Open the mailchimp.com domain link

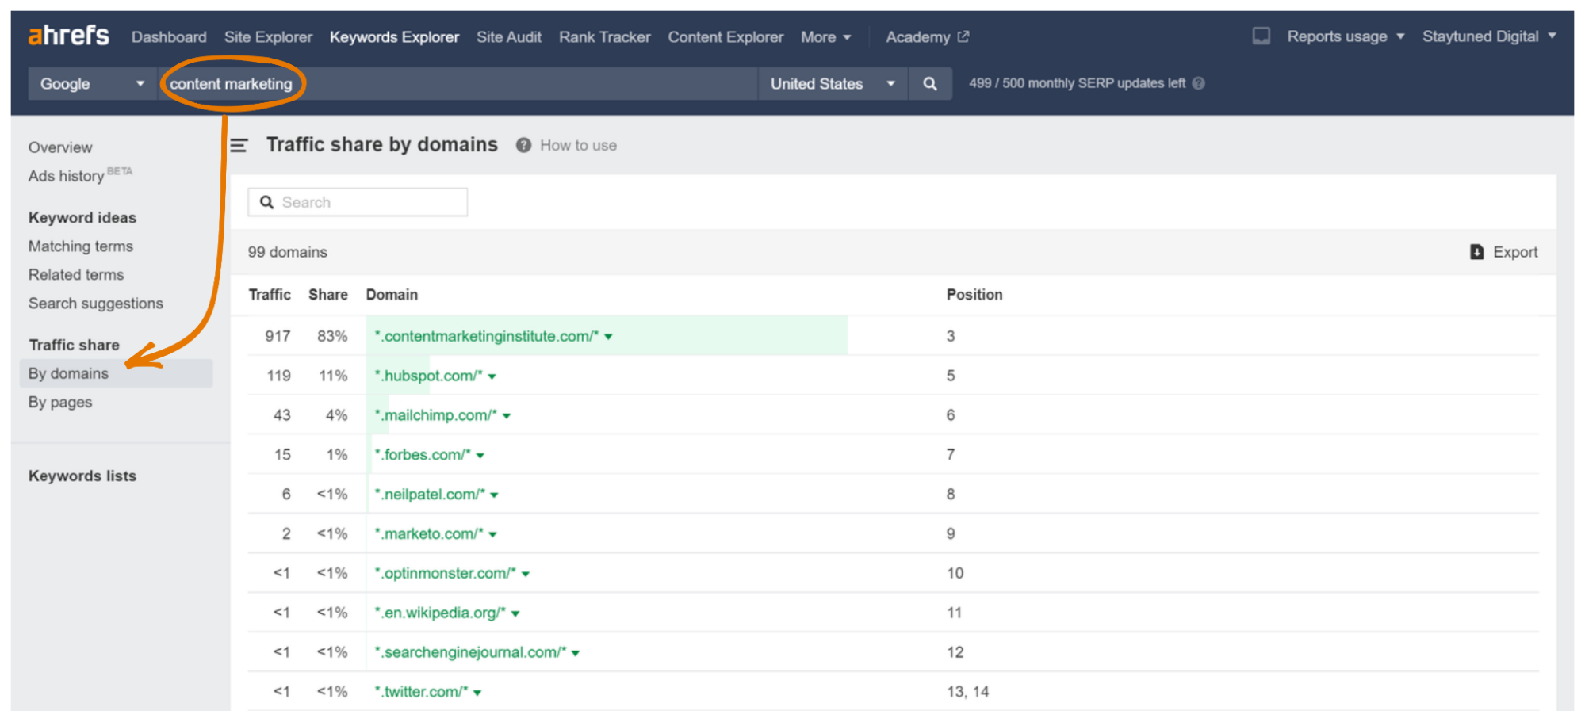click(x=435, y=415)
